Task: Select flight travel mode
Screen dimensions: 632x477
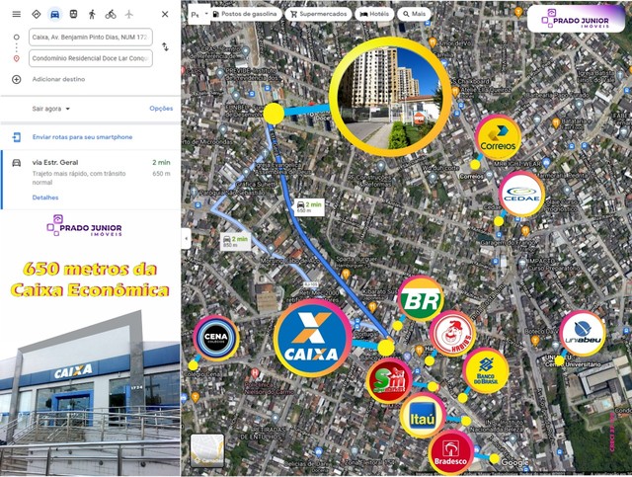Action: pyautogui.click(x=129, y=14)
